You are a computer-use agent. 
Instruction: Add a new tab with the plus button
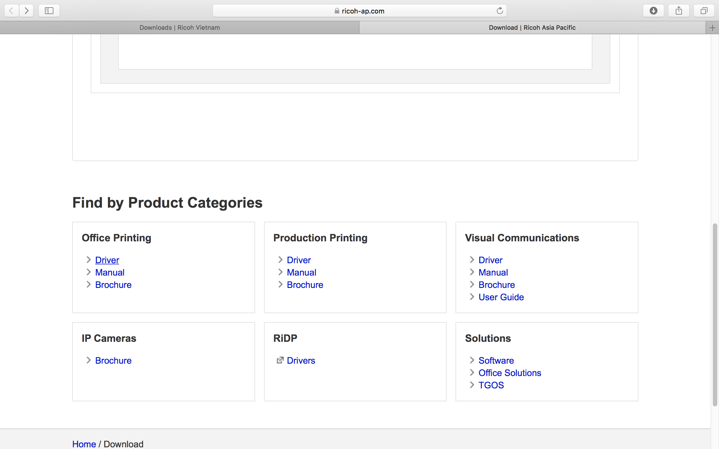point(712,28)
